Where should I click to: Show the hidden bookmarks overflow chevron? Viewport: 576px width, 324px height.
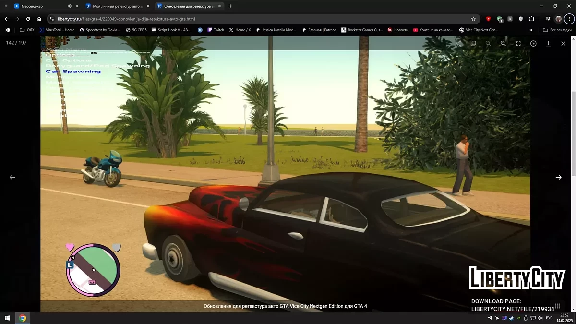(531, 30)
